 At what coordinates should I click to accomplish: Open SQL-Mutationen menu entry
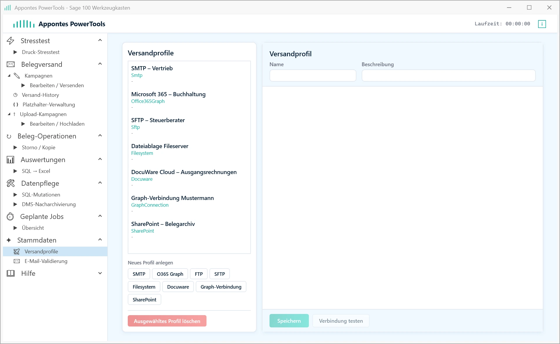[41, 195]
